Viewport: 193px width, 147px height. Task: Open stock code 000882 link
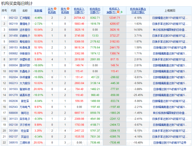pos(13,53)
